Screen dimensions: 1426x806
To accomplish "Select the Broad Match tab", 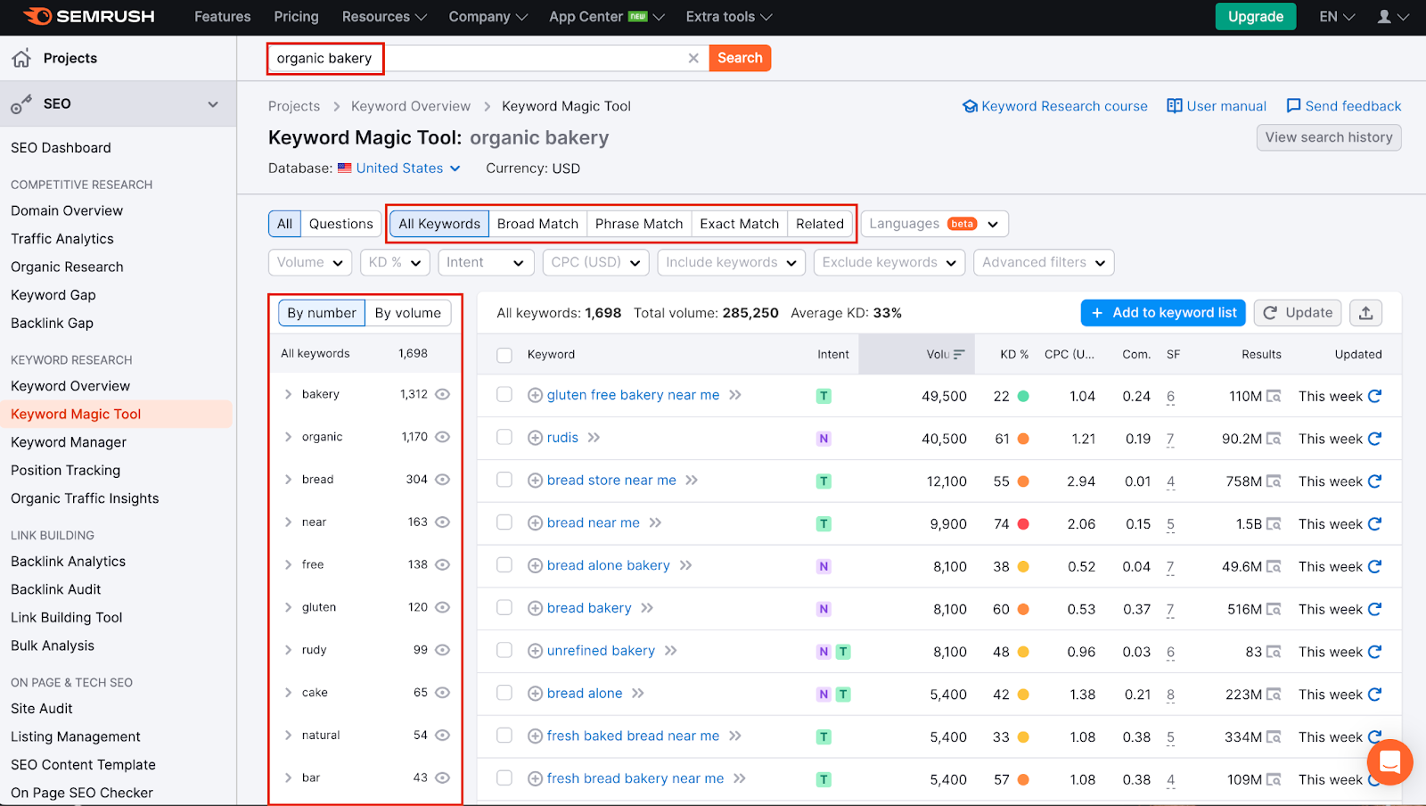I will pos(537,224).
